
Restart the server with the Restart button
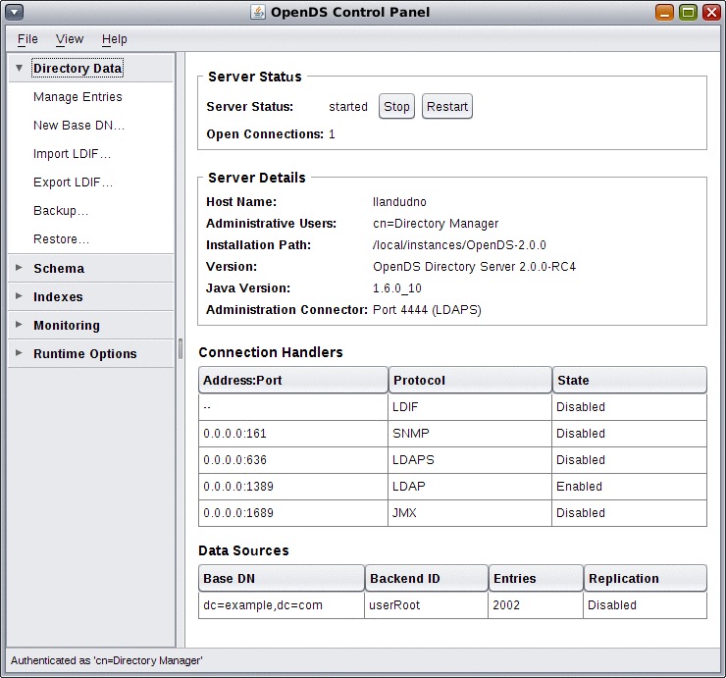(447, 107)
